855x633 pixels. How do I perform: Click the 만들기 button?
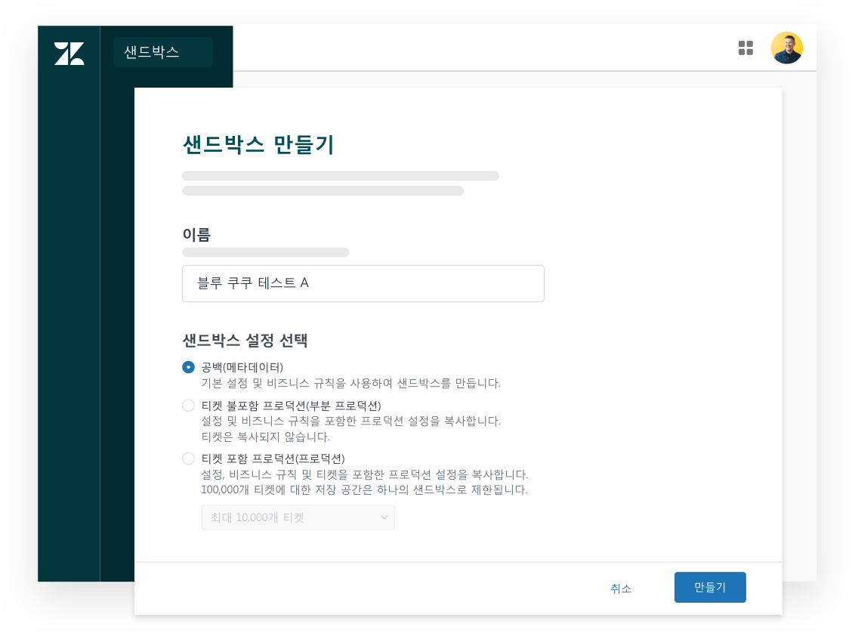[710, 587]
